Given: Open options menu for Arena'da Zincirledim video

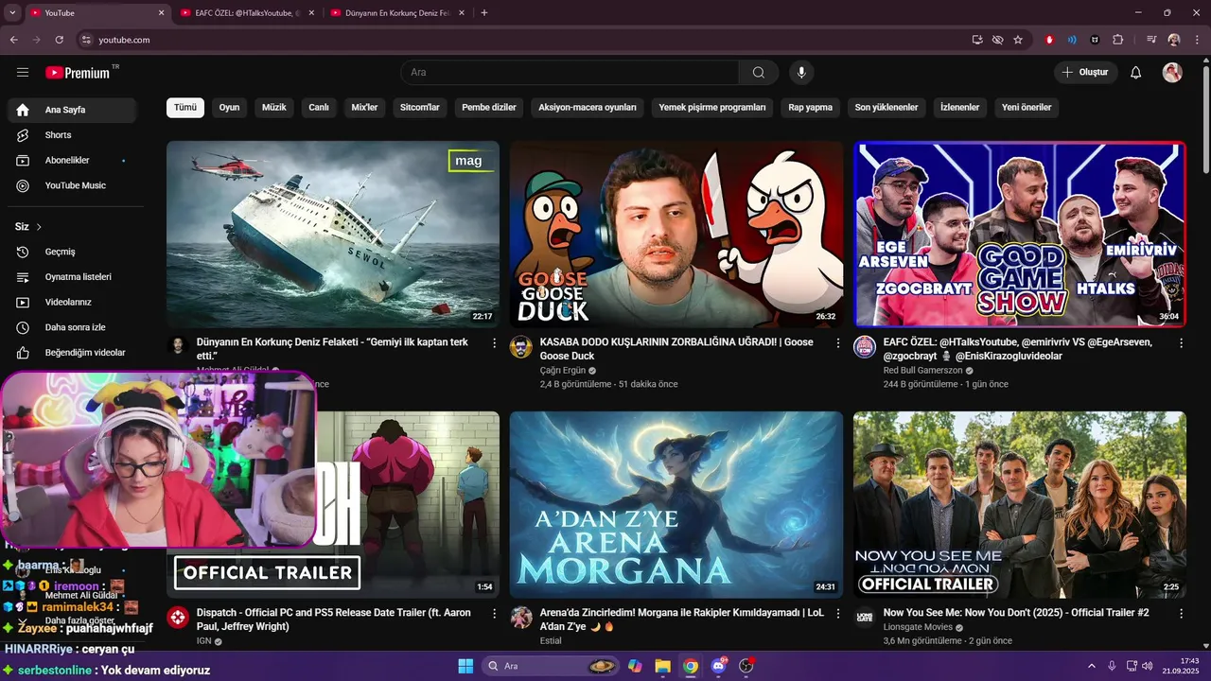Looking at the screenshot, I should coord(837,613).
